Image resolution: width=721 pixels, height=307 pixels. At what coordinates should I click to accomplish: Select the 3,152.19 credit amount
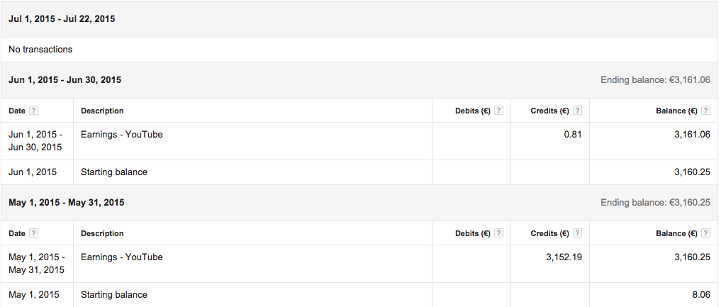point(561,257)
